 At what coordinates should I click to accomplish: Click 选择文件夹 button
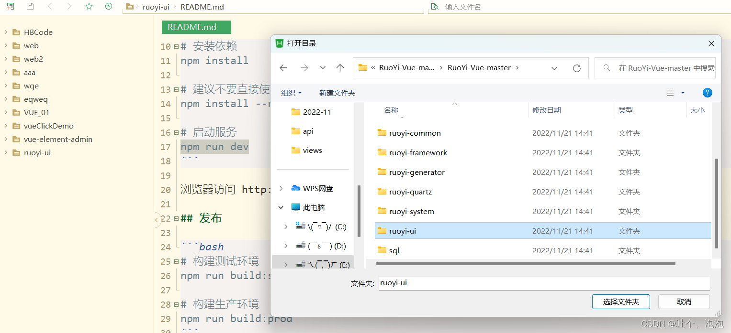621,301
